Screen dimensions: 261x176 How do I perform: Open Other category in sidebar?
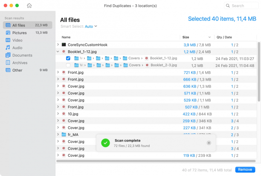point(27,70)
